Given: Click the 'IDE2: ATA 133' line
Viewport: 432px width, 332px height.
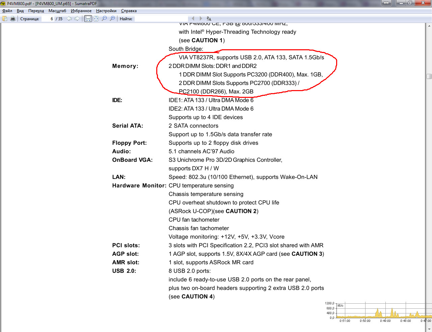Looking at the screenshot, I should pos(211,109).
